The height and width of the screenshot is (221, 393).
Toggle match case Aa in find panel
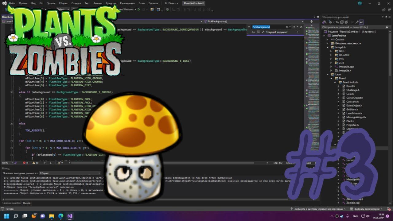tap(253, 32)
